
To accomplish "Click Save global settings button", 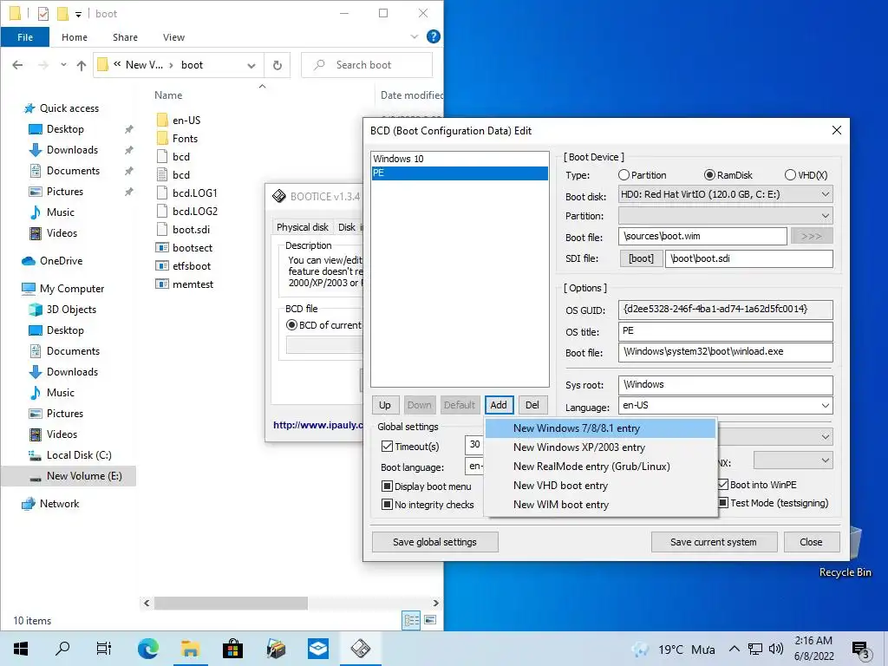I will point(435,542).
